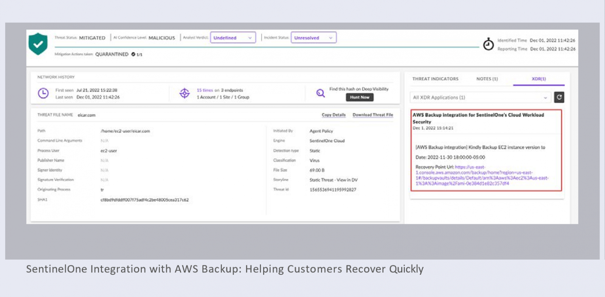605x297 pixels.
Task: Click the green shield mitigated status icon
Action: 38,44
